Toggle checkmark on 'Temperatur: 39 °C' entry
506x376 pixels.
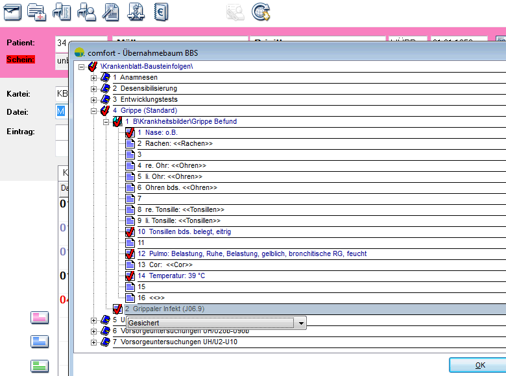129,276
